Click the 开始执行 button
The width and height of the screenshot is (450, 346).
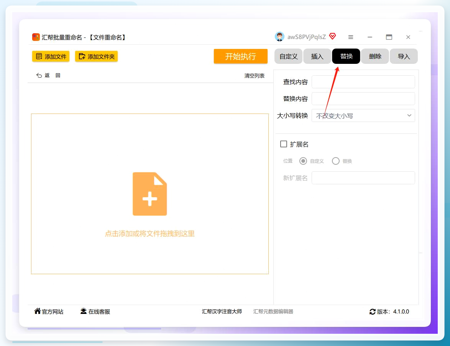pyautogui.click(x=240, y=56)
